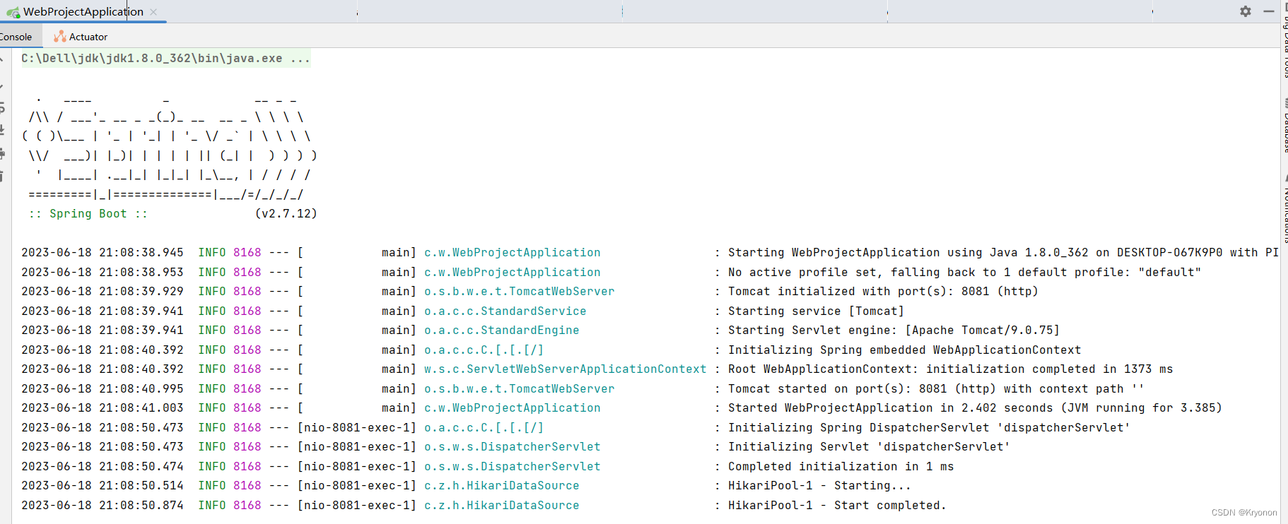
Task: Open the Notifications side panel
Action: click(1284, 208)
